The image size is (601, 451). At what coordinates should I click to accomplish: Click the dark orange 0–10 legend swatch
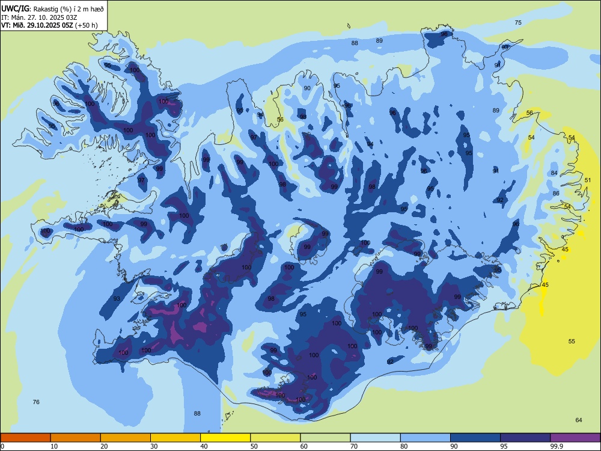coord(25,438)
